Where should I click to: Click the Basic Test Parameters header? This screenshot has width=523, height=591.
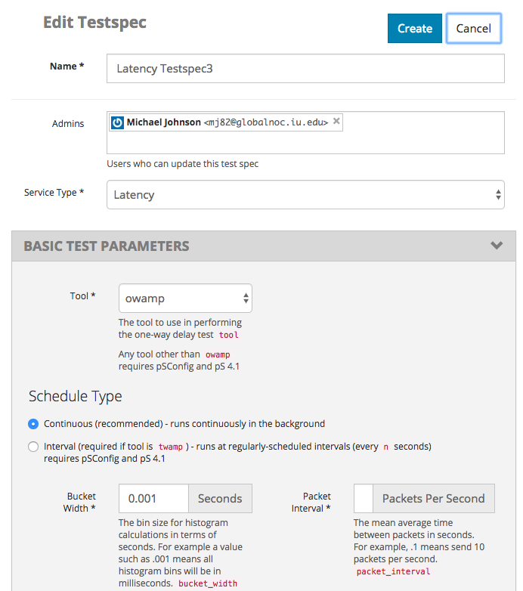coord(263,246)
